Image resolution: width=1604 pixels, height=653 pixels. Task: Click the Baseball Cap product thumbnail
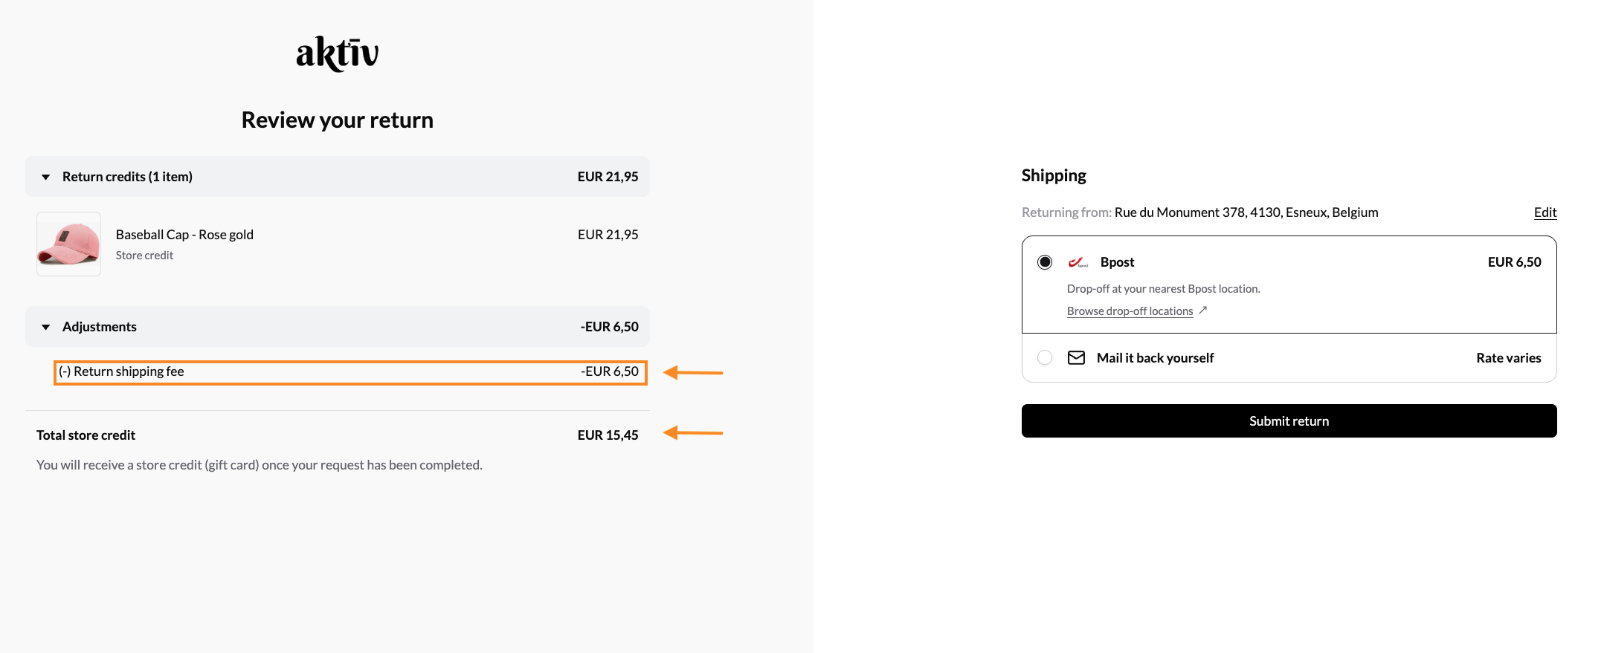click(68, 244)
